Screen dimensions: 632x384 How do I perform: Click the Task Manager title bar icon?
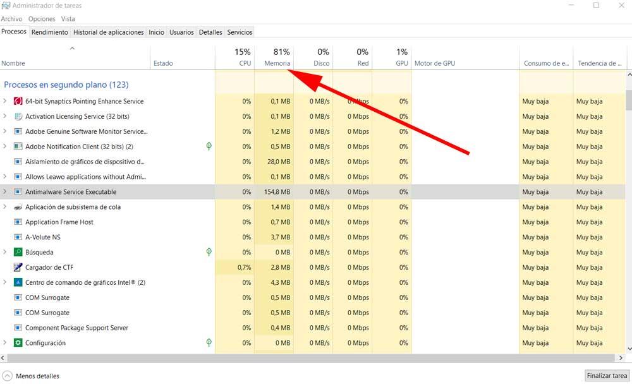click(6, 6)
